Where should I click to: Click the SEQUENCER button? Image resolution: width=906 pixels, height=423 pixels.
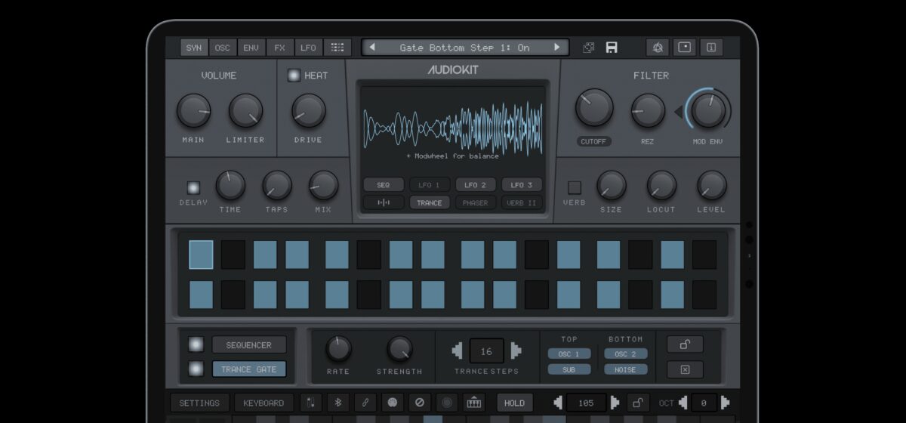[249, 344]
